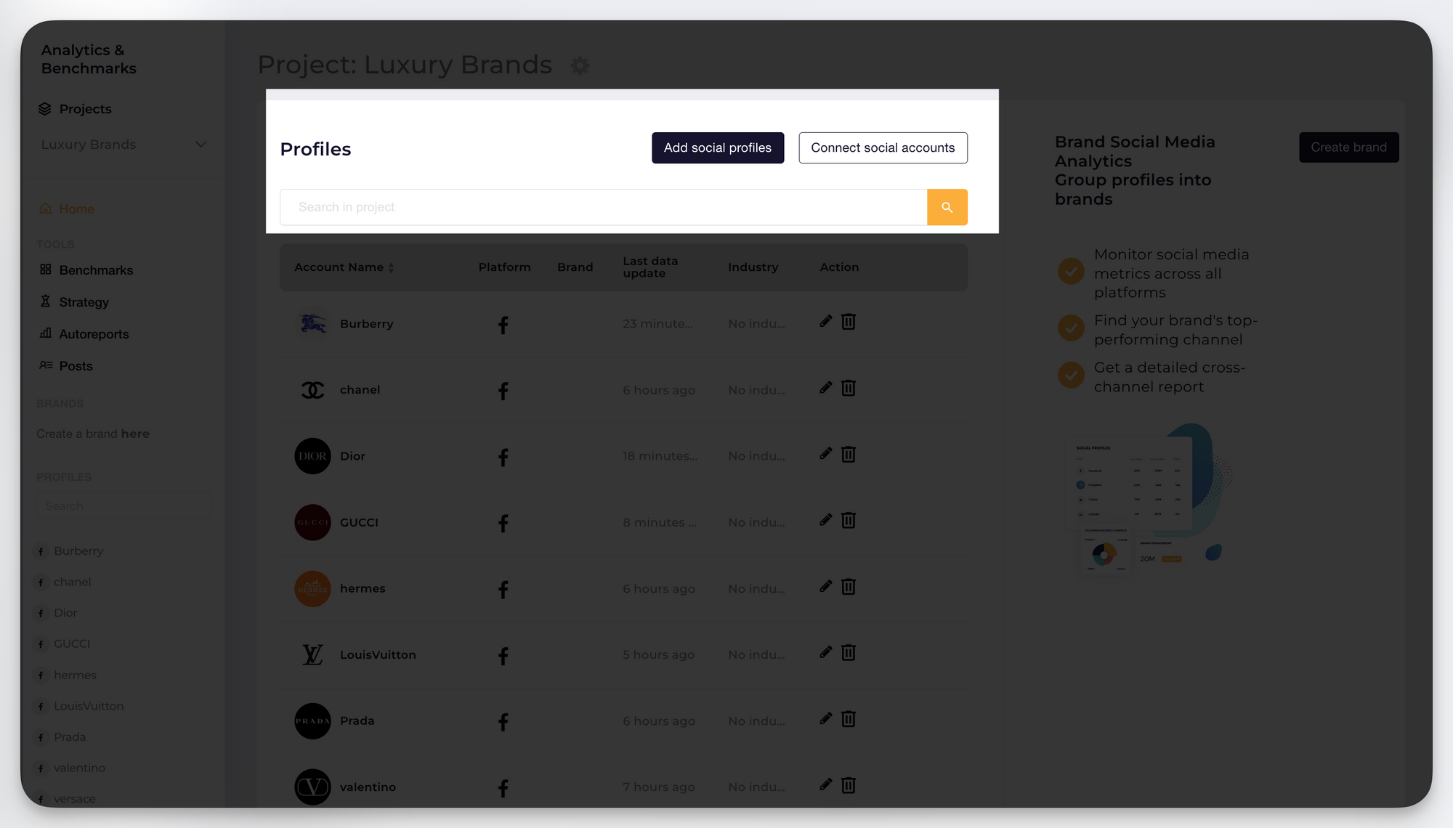Select the Autoreports menu item
The height and width of the screenshot is (828, 1453).
pos(93,333)
